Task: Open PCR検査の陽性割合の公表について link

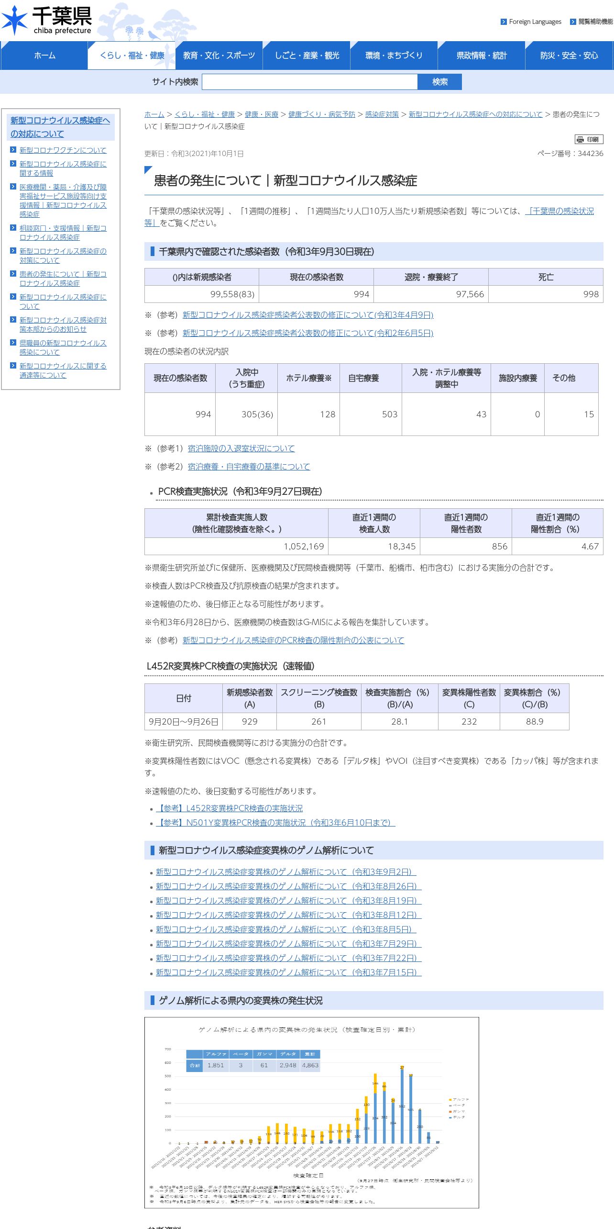Action: point(293,640)
